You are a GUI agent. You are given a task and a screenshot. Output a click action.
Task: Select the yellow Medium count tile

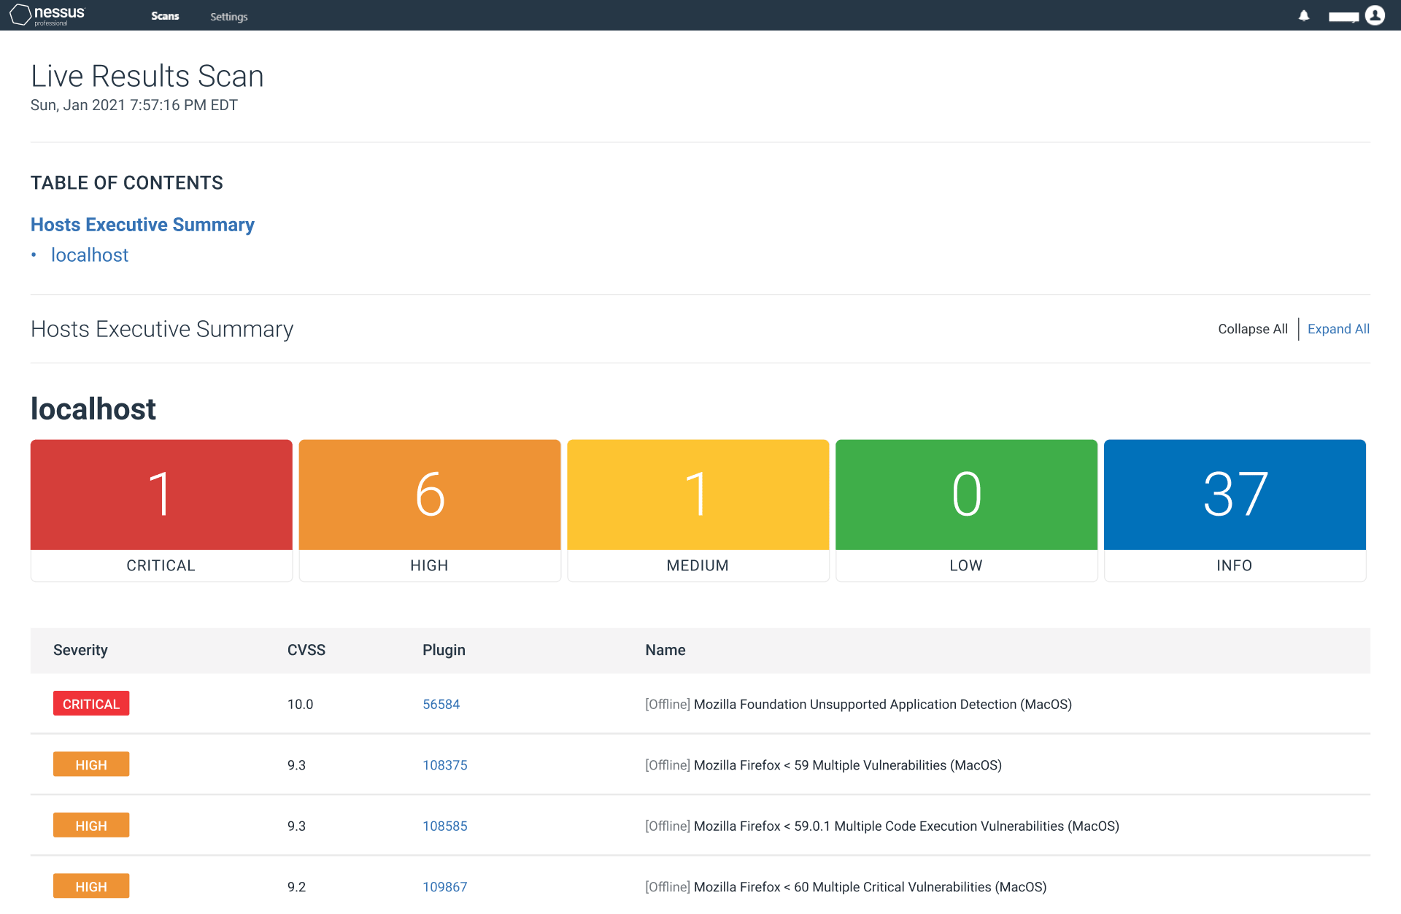click(698, 510)
